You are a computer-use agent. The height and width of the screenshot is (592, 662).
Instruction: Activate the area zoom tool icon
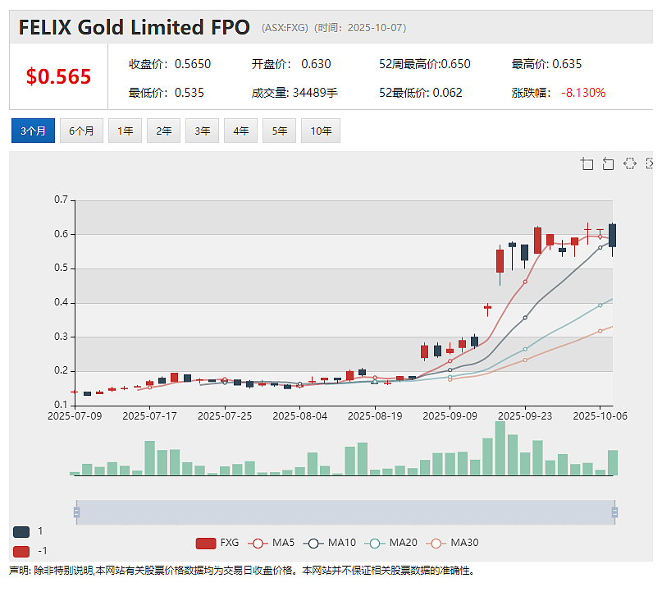[x=587, y=163]
